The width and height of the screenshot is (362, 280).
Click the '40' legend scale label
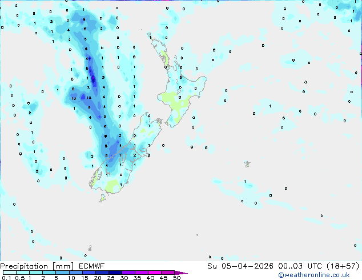click(x=150, y=278)
